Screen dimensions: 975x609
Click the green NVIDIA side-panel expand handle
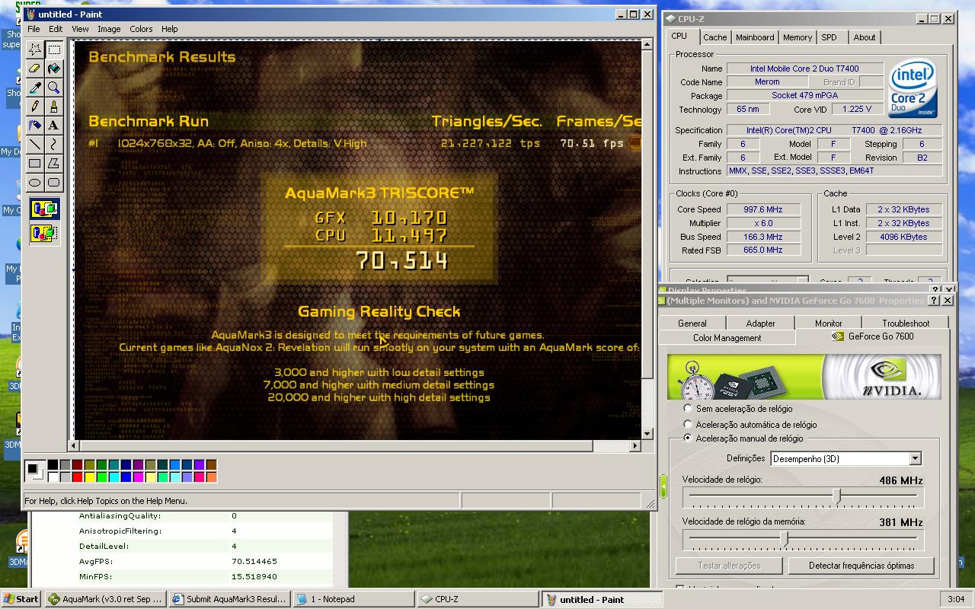coord(663,486)
